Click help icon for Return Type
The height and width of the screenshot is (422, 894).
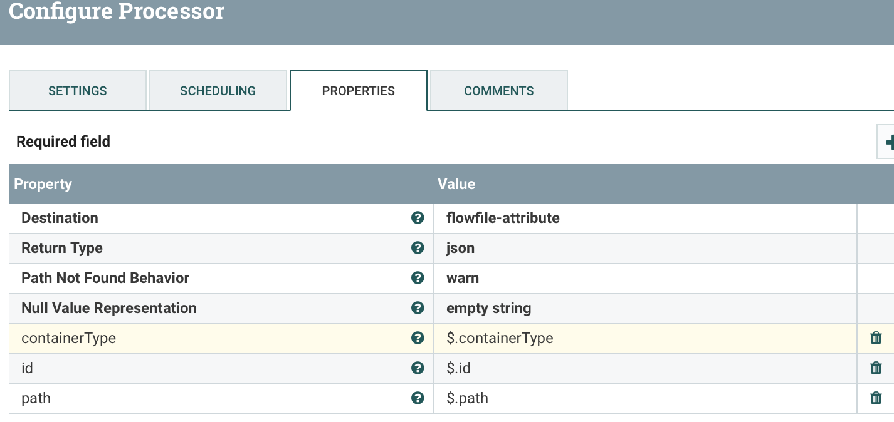418,248
